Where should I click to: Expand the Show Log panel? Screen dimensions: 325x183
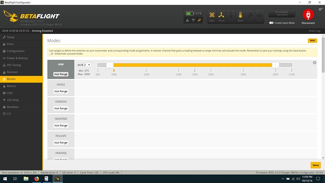pyautogui.click(x=314, y=31)
